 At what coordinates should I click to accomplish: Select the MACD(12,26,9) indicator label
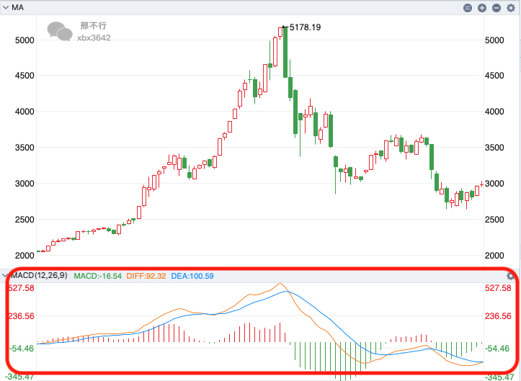(39, 276)
